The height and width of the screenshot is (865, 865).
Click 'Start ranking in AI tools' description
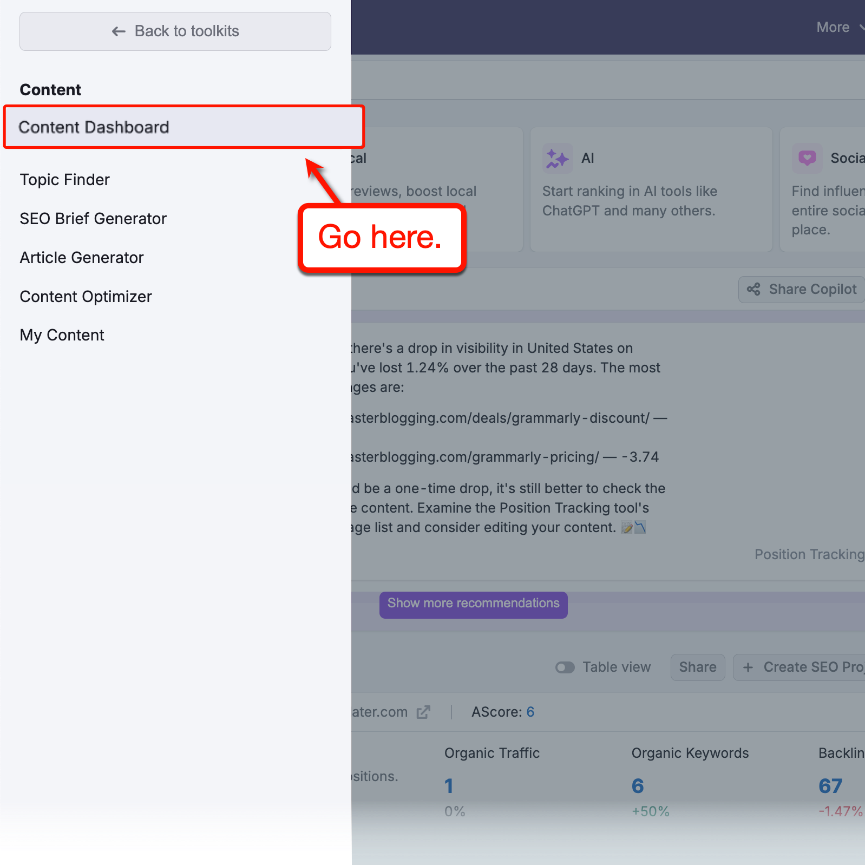[630, 201]
